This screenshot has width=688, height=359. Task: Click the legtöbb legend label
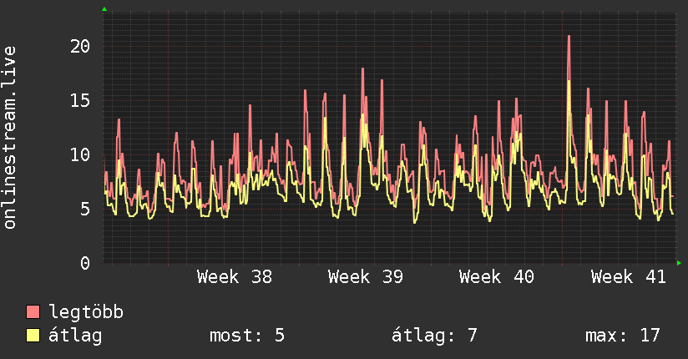click(86, 312)
